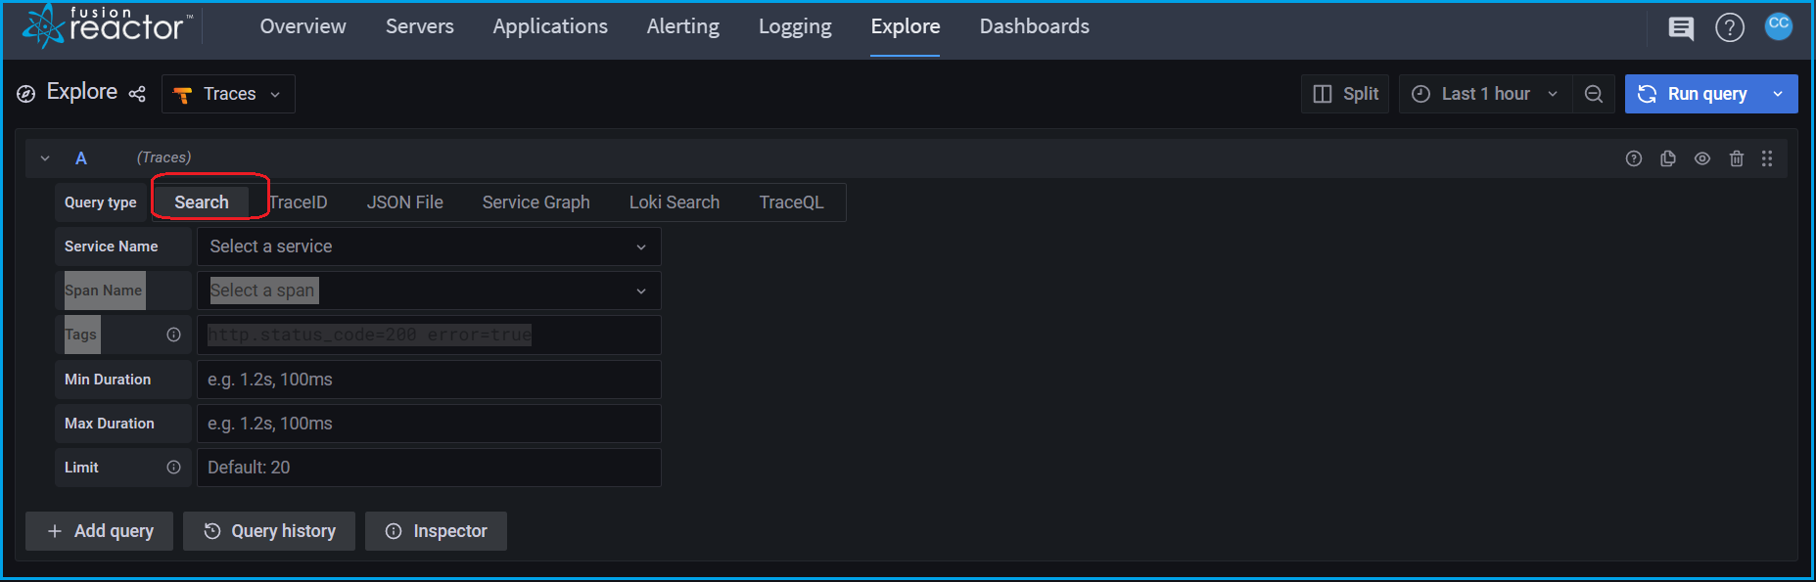Screen dimensions: 1816x582
Task: Delete query A with the trash icon
Action: coord(1737,158)
